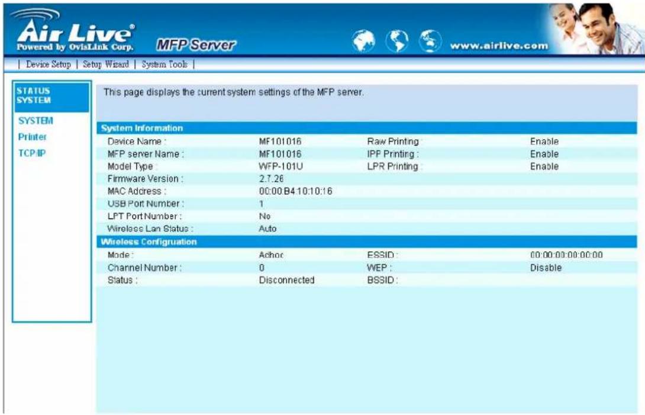
Task: Open the www.airlive.com link
Action: click(x=499, y=46)
